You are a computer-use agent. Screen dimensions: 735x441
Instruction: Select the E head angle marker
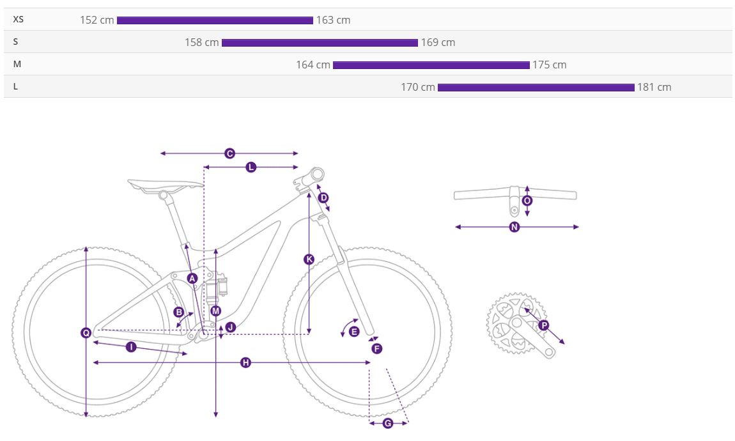354,332
